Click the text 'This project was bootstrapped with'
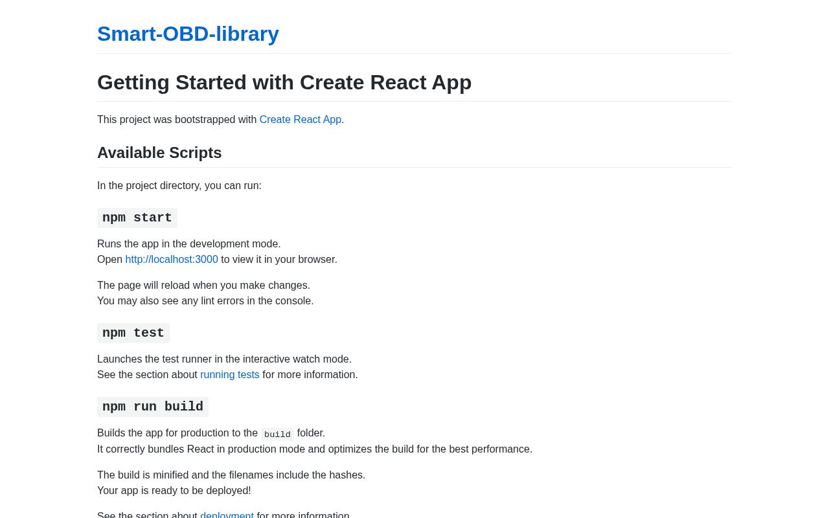This screenshot has height=518, width=829. coord(177,120)
